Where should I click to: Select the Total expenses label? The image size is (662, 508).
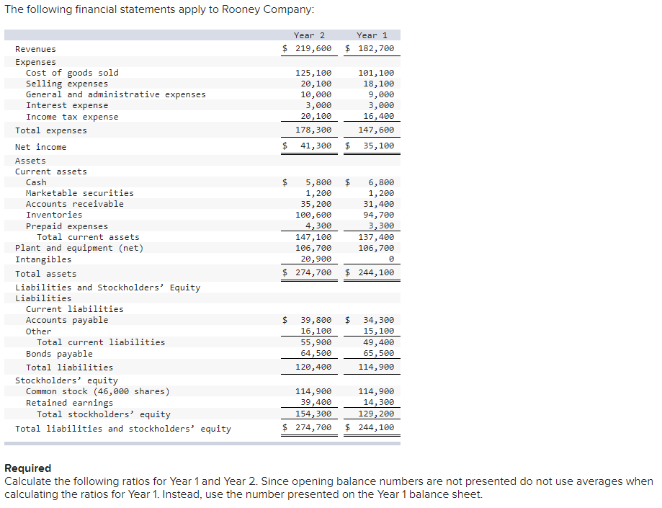51,130
